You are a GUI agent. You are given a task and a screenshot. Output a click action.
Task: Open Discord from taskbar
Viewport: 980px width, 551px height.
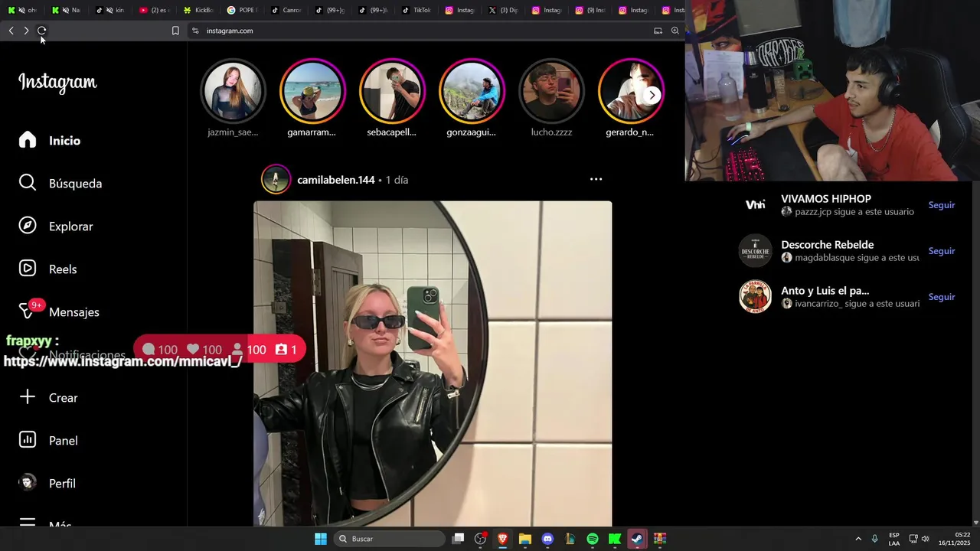pyautogui.click(x=547, y=539)
